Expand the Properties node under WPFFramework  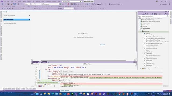click(x=141, y=30)
